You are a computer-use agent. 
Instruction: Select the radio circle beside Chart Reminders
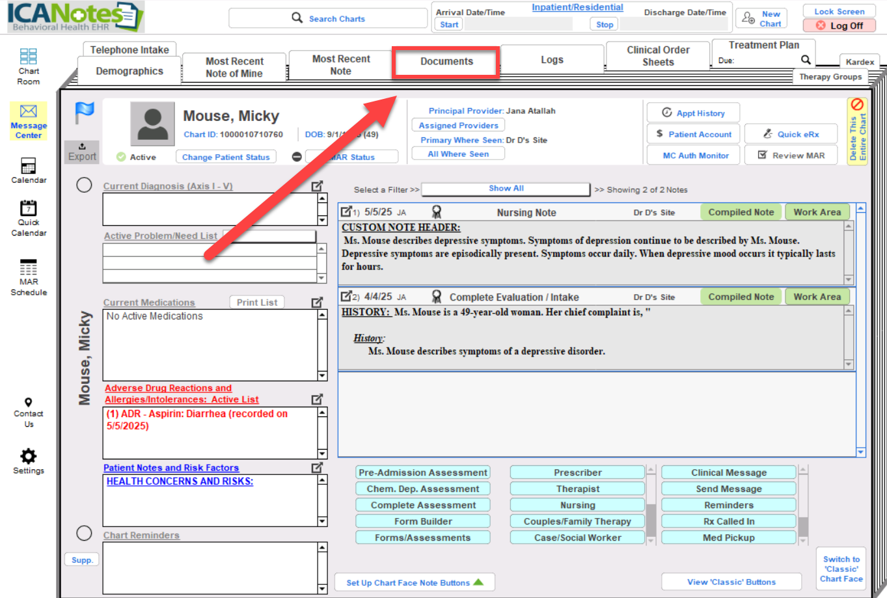tap(84, 534)
